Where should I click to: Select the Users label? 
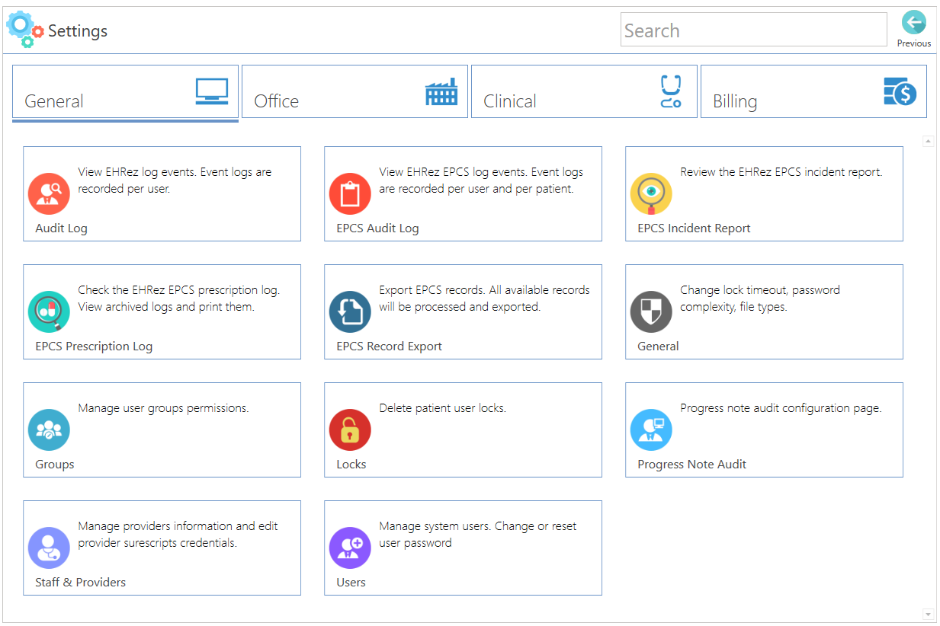351,583
